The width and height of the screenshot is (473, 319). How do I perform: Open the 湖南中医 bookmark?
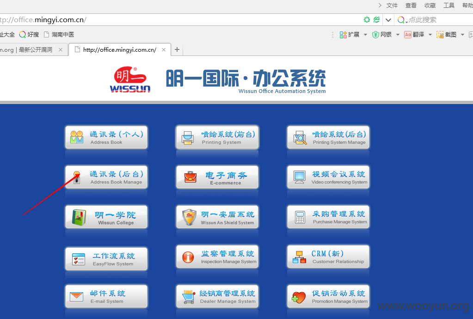pyautogui.click(x=59, y=35)
